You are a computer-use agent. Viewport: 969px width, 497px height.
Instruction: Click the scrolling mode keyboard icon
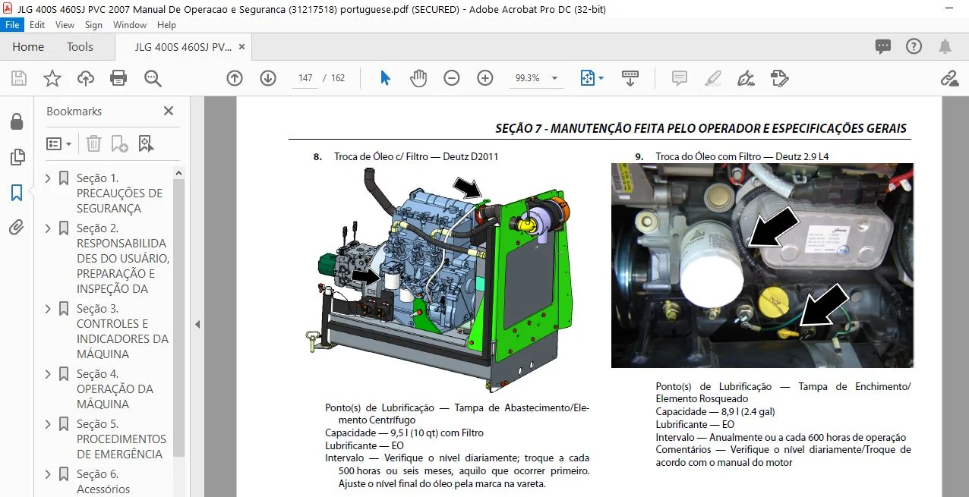pos(630,78)
